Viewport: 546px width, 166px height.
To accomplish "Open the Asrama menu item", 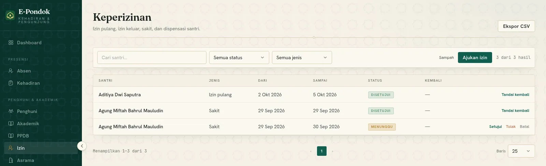I will click(x=41, y=160).
